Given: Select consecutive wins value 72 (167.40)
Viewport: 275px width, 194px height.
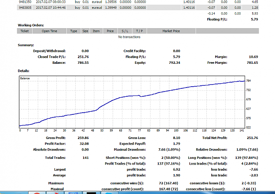Looking at the screenshot, I should (169, 183).
